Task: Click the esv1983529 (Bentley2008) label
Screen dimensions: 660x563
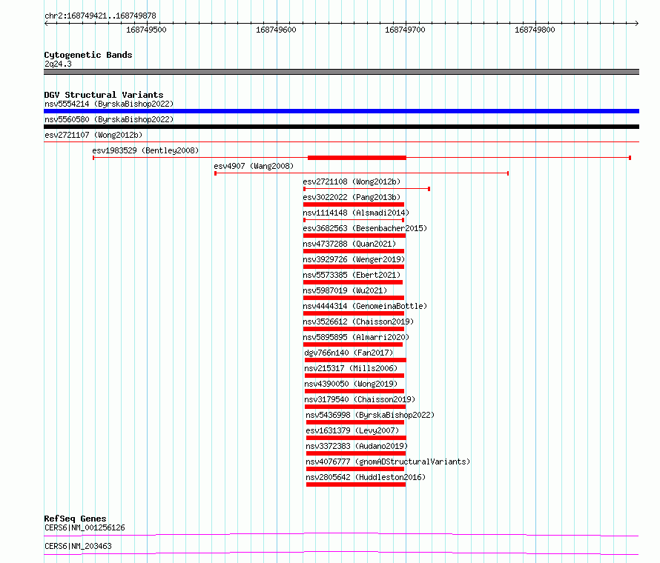Action: coord(145,150)
